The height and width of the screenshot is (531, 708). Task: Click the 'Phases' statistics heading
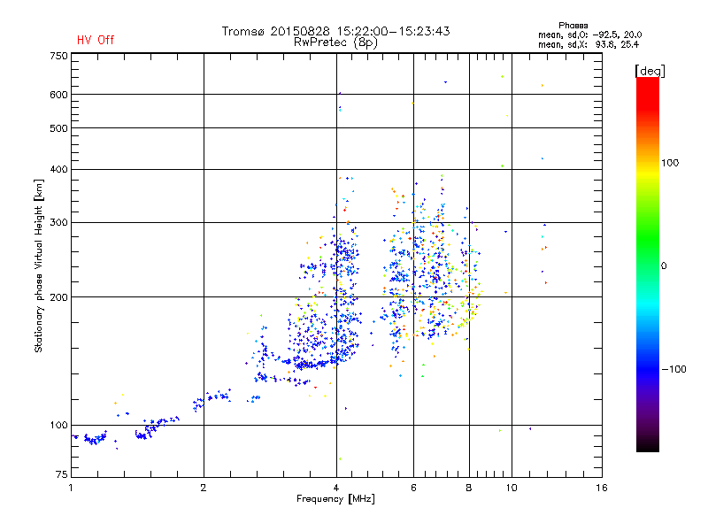(x=573, y=26)
